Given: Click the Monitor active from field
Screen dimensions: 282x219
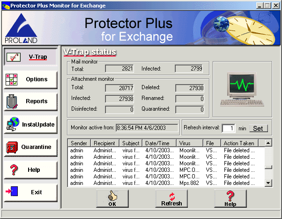Looking at the screenshot, I should click(147, 128).
